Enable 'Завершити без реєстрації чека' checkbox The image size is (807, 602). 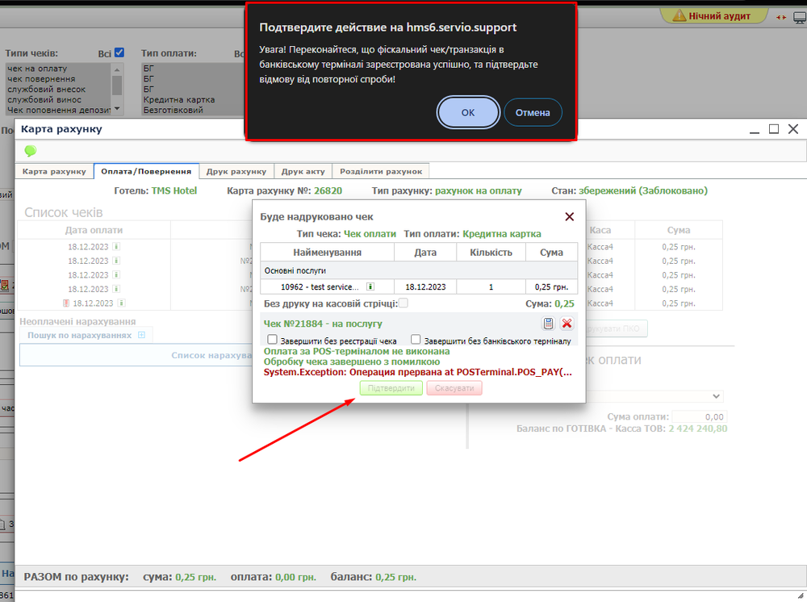(x=273, y=340)
